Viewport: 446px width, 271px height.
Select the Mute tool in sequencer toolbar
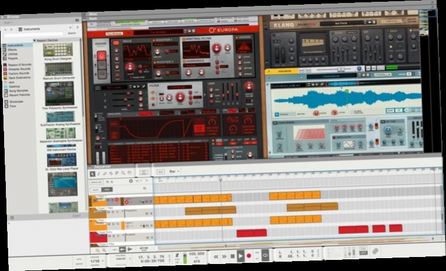(117, 173)
